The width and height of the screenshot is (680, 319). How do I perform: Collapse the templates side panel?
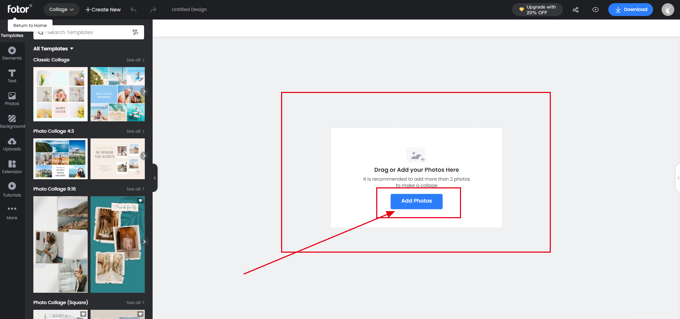pyautogui.click(x=155, y=178)
